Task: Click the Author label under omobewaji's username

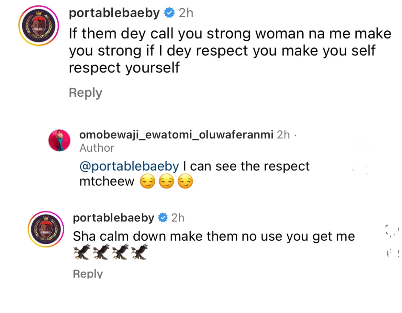Action: 97,148
